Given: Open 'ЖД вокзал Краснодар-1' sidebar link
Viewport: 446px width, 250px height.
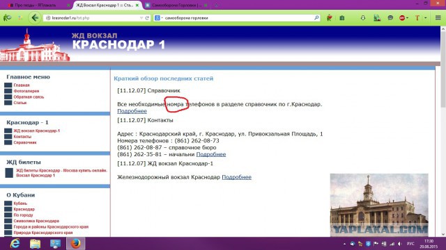Looking at the screenshot, I should pyautogui.click(x=37, y=131).
